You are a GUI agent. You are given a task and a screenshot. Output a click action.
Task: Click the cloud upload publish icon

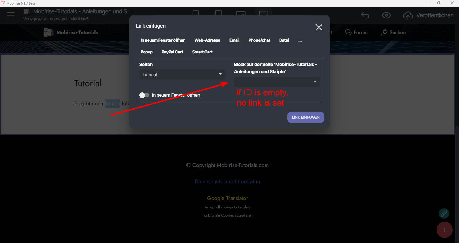click(x=408, y=15)
